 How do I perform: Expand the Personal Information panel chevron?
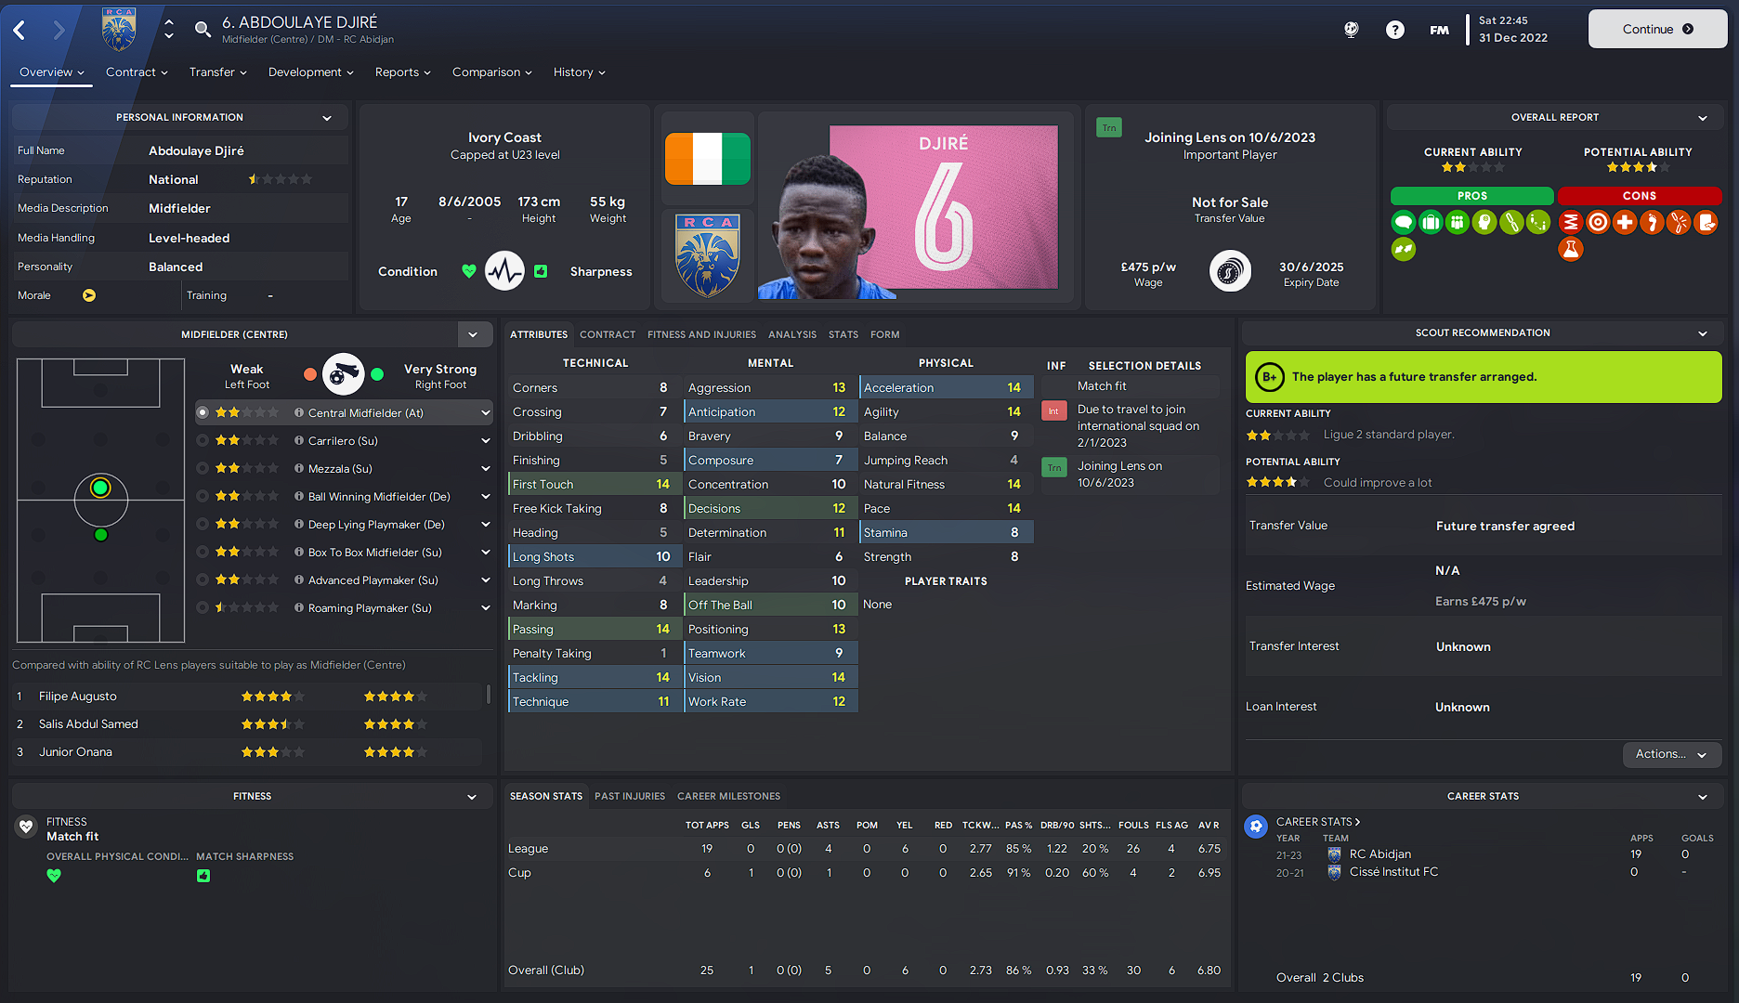click(327, 118)
